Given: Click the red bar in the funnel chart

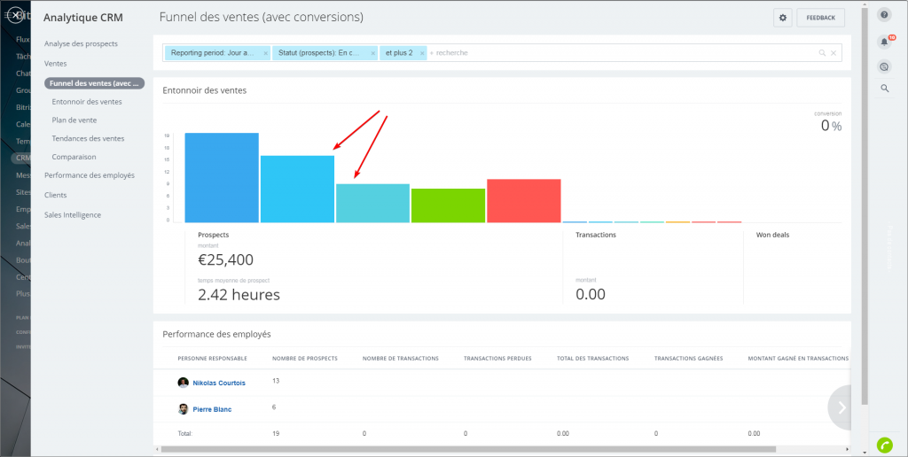Looking at the screenshot, I should 523,200.
